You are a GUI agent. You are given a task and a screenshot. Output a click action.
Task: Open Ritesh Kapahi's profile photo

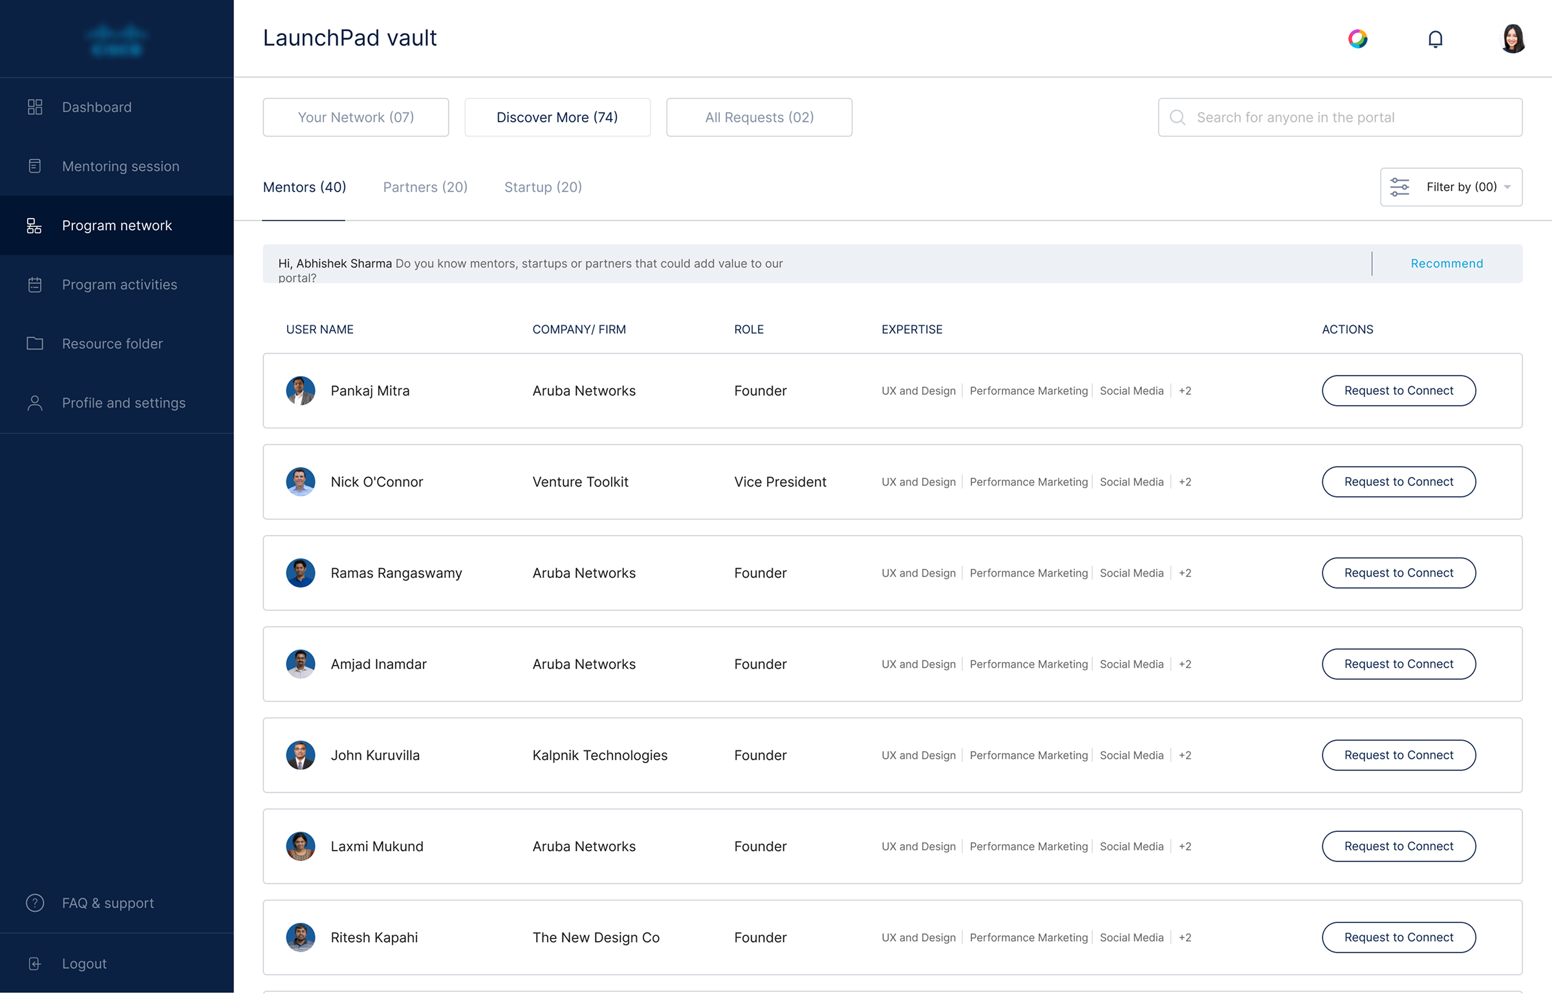301,937
